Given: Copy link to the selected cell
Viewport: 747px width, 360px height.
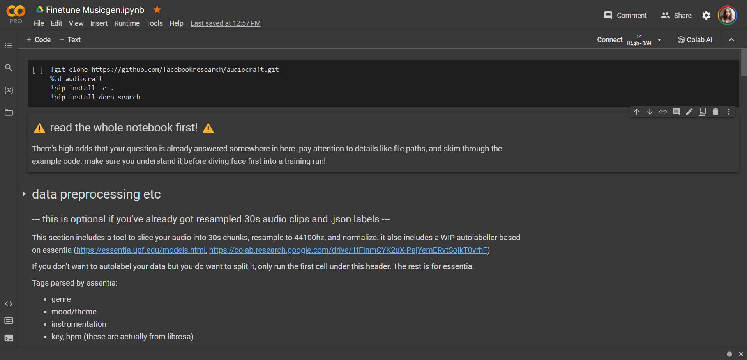Looking at the screenshot, I should click(663, 112).
